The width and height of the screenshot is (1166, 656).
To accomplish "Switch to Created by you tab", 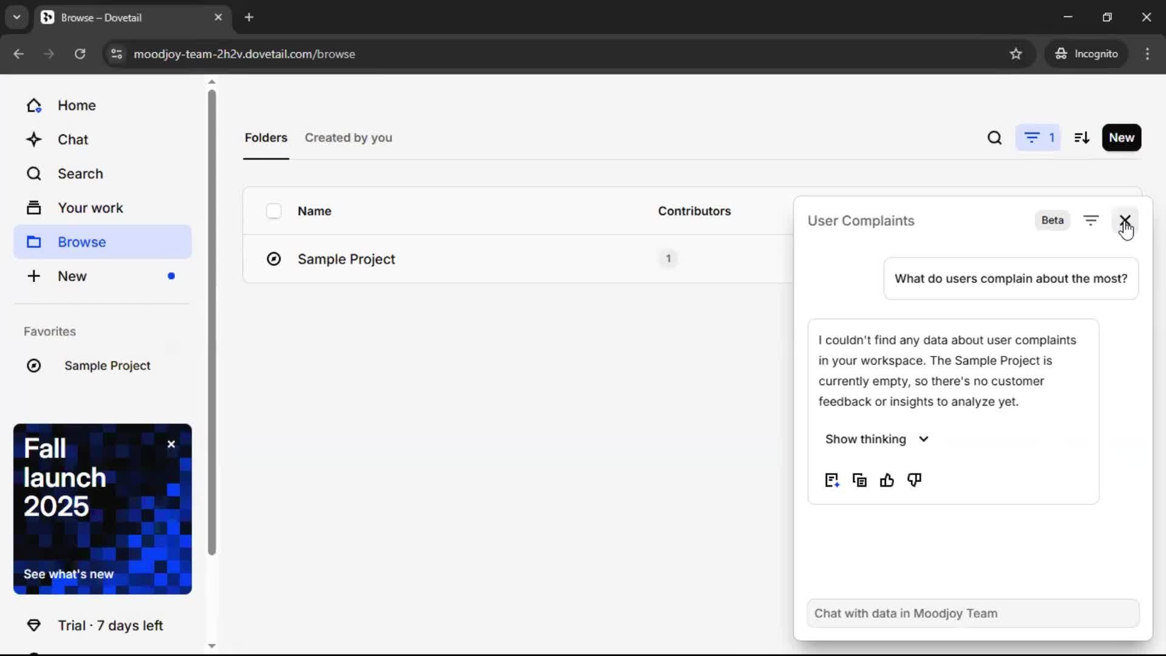I will [348, 138].
